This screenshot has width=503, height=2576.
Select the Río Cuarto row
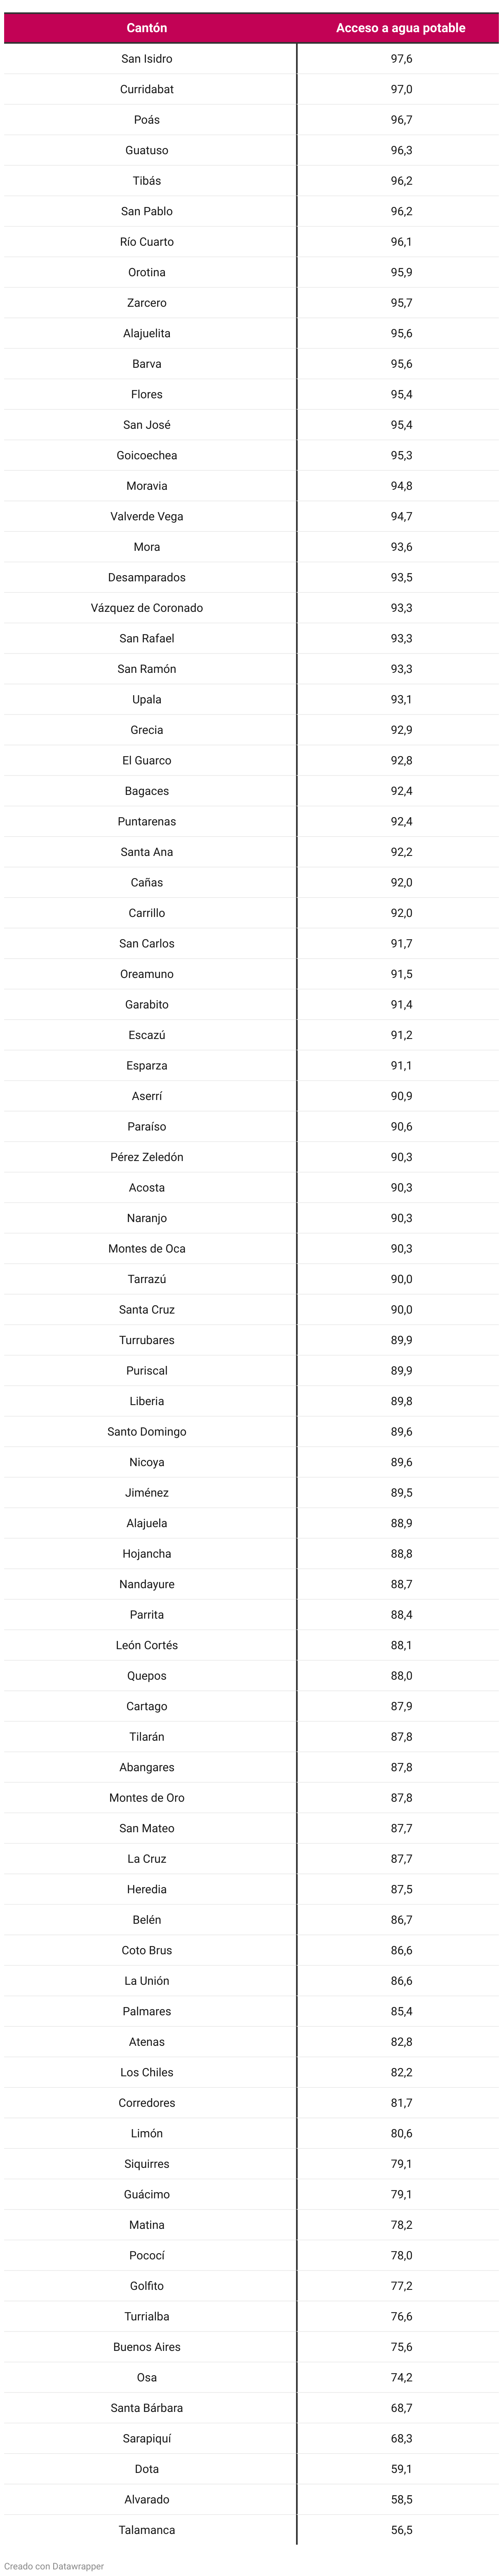pyautogui.click(x=147, y=242)
